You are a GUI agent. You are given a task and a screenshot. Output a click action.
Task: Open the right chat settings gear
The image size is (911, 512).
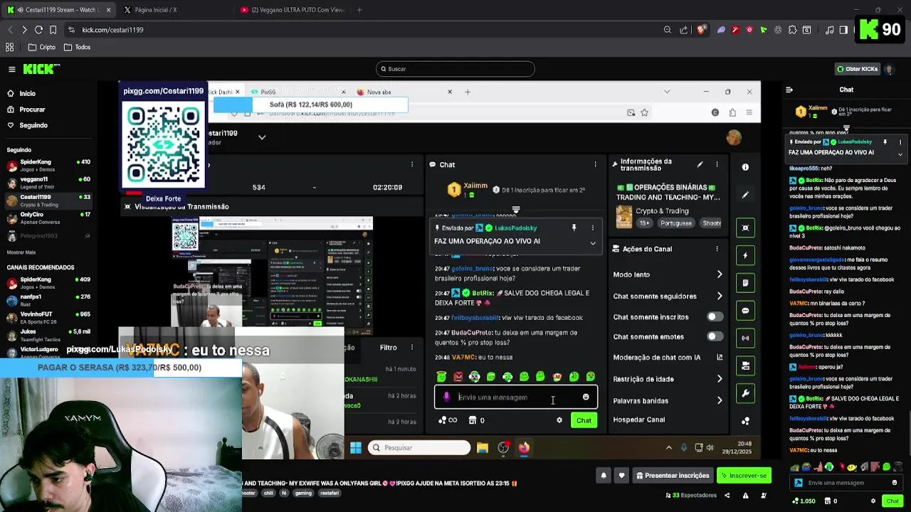pyautogui.click(x=873, y=501)
